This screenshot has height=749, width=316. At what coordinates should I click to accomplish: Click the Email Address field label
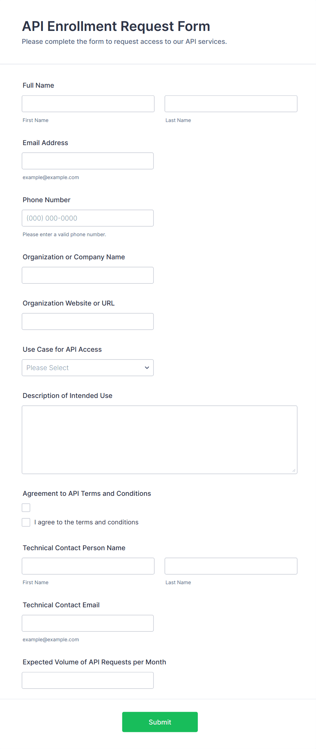[45, 143]
